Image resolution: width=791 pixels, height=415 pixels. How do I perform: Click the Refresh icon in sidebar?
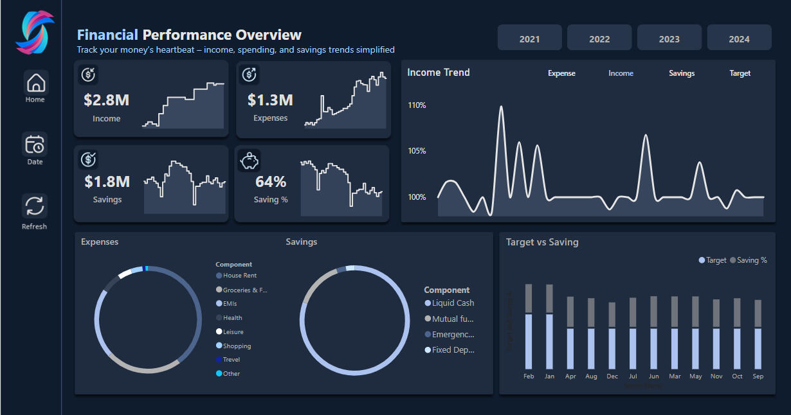pyautogui.click(x=35, y=206)
